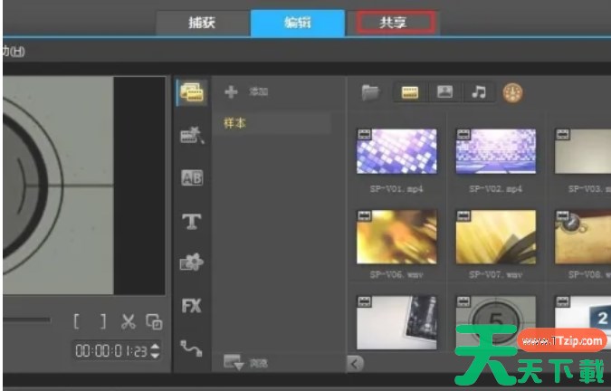Image resolution: width=611 pixels, height=391 pixels.
Task: Open the Title (T) panel
Action: [192, 221]
